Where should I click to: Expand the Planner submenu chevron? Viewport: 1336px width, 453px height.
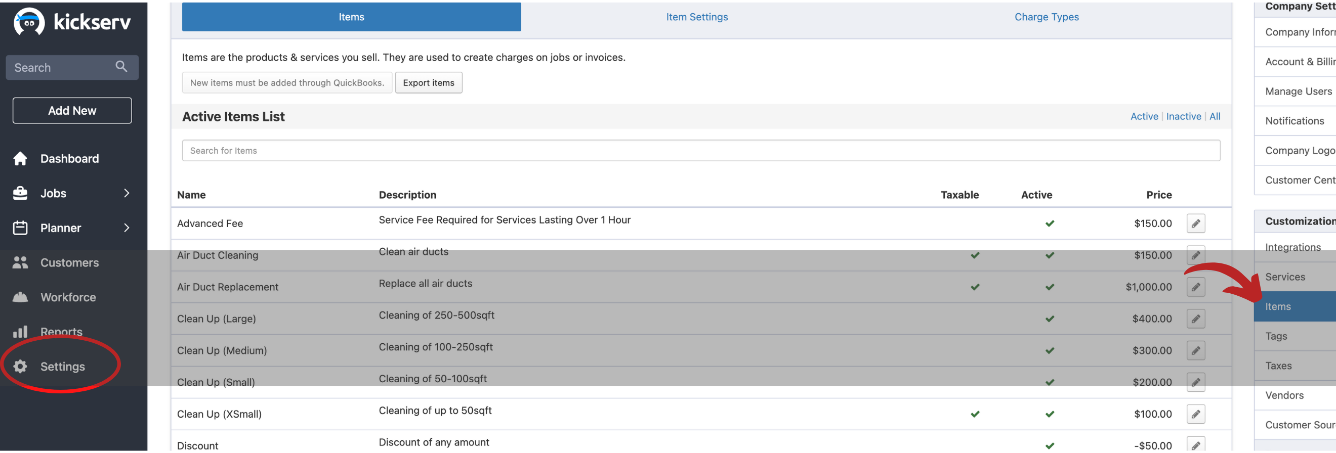tap(127, 228)
